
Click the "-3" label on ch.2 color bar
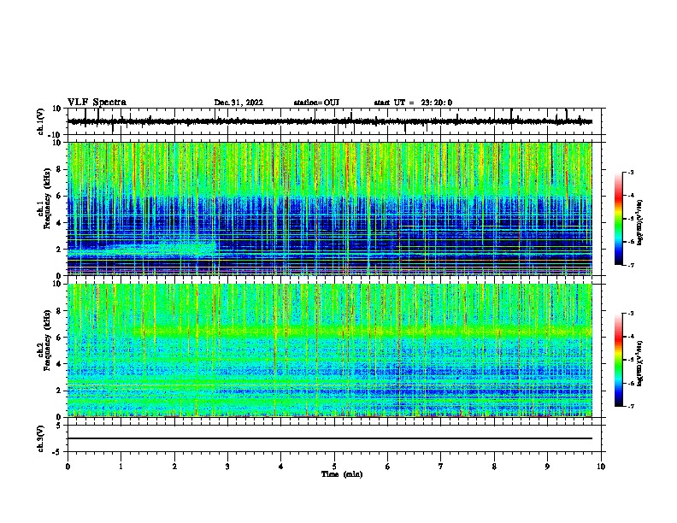(x=630, y=314)
